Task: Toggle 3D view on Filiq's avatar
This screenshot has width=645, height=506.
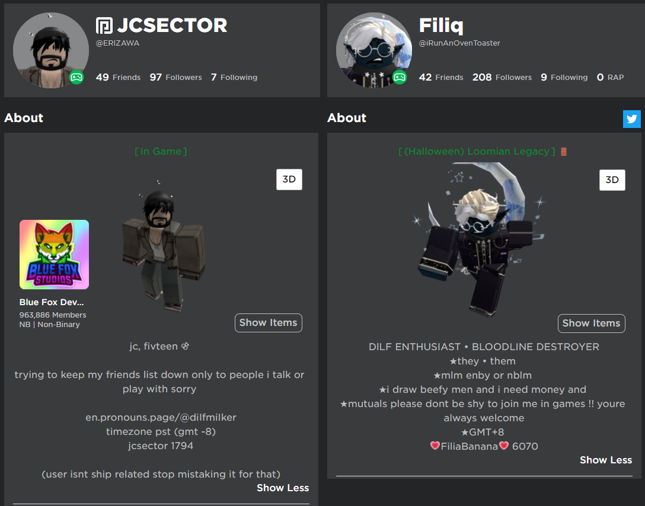Action: (612, 180)
